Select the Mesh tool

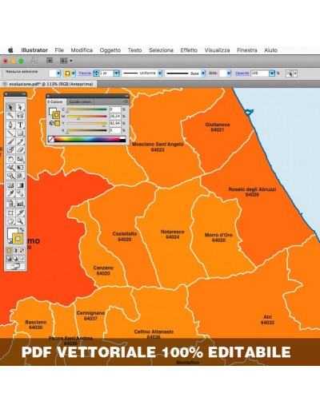coord(10,185)
